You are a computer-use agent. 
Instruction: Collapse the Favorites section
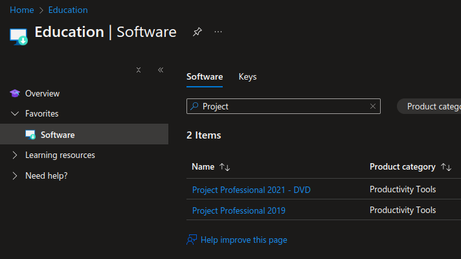(x=15, y=113)
